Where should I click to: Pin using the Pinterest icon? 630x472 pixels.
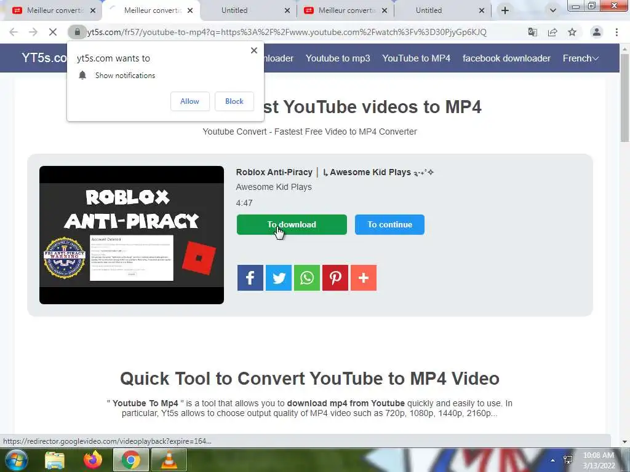point(335,278)
